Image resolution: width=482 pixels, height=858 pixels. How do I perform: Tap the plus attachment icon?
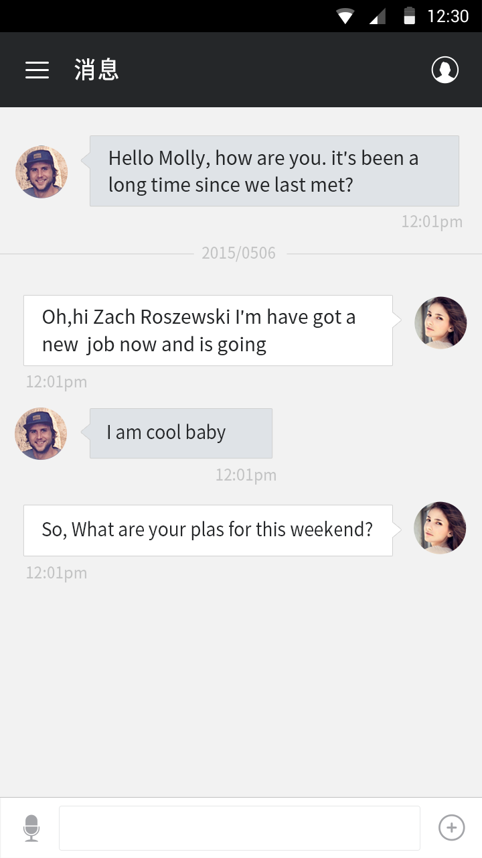[x=451, y=828]
